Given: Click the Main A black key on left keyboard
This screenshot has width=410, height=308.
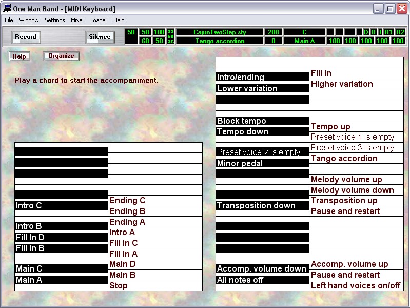Looking at the screenshot, I should click(62, 280).
